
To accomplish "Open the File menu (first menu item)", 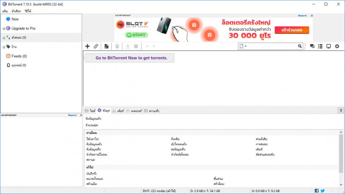I will pyautogui.click(x=5, y=11).
